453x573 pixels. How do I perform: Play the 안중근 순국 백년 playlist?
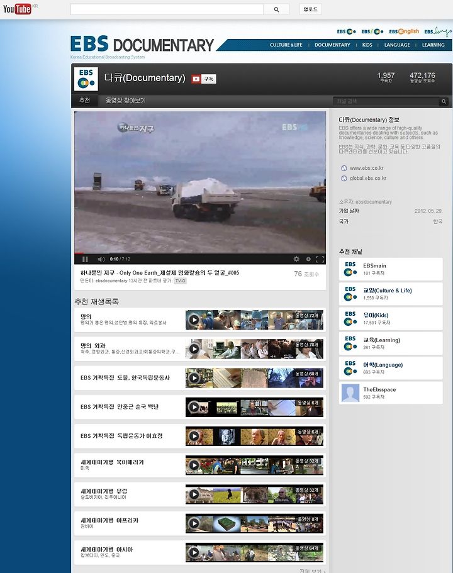(x=194, y=407)
